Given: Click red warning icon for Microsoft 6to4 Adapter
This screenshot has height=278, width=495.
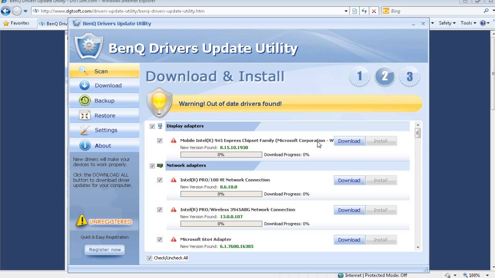Looking at the screenshot, I should point(173,239).
